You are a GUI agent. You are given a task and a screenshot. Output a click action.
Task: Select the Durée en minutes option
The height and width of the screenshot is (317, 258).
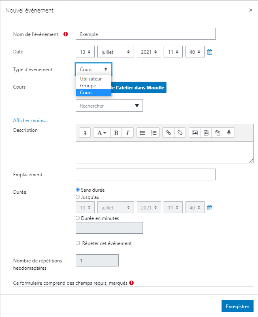coord(78,218)
